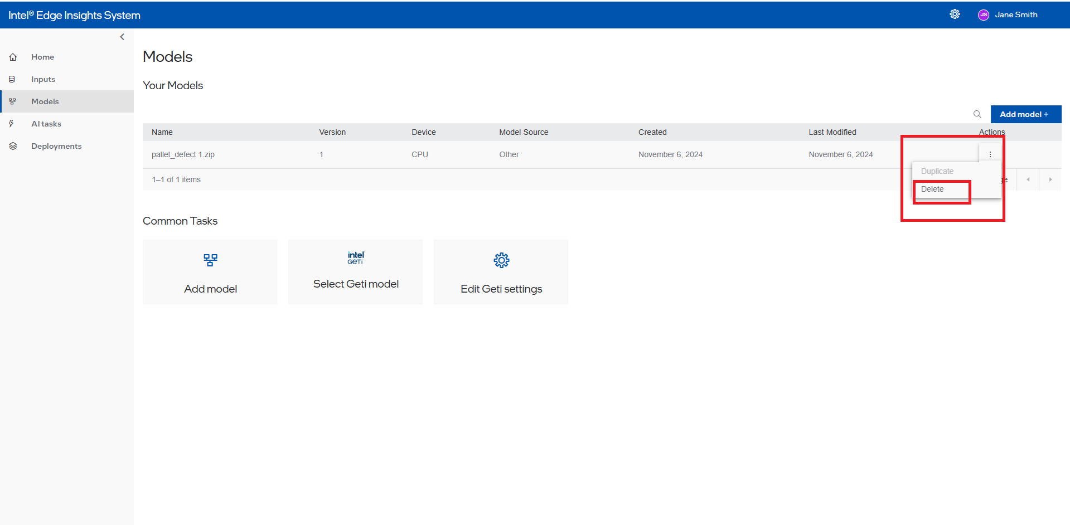Open the three-dot actions menu for pallet_defect

990,154
